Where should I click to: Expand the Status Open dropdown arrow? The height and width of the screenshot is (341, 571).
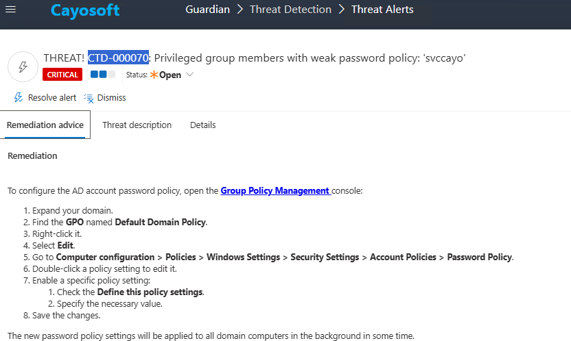coord(190,75)
